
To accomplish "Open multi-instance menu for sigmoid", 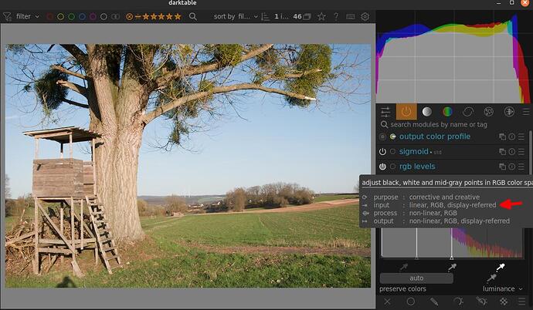I will point(502,152).
